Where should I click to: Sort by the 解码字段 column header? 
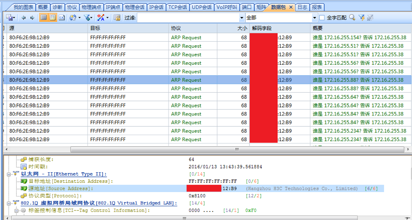280,28
